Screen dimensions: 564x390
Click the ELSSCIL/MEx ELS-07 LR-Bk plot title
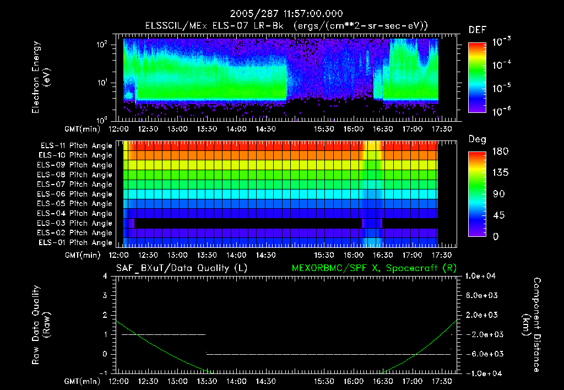[x=286, y=26]
